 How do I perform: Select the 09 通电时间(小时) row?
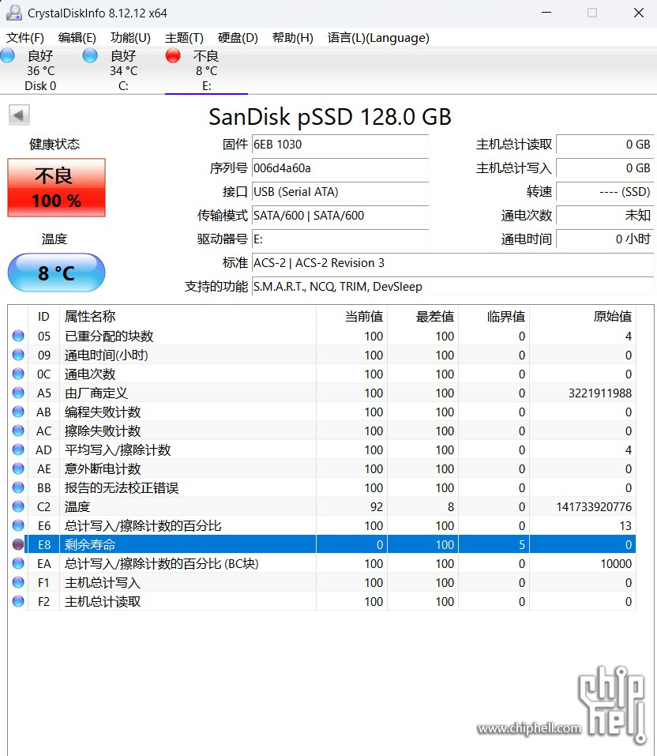322,355
